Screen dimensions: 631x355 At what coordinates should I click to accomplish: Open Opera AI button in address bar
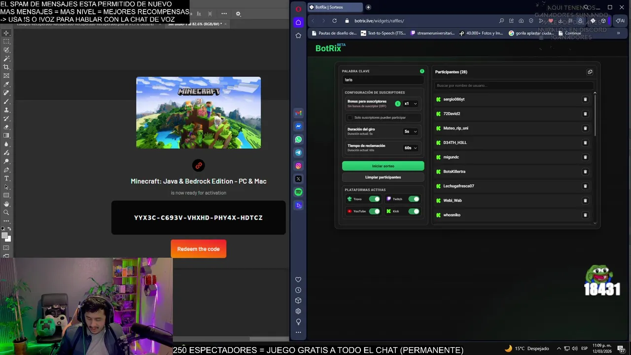[620, 21]
